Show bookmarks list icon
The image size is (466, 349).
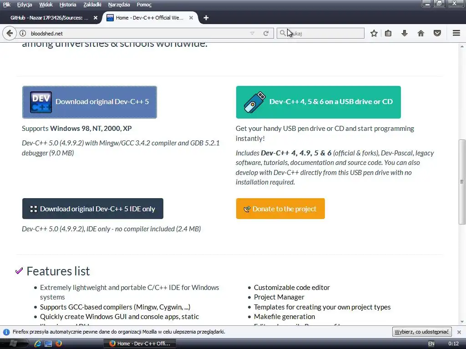tap(388, 33)
